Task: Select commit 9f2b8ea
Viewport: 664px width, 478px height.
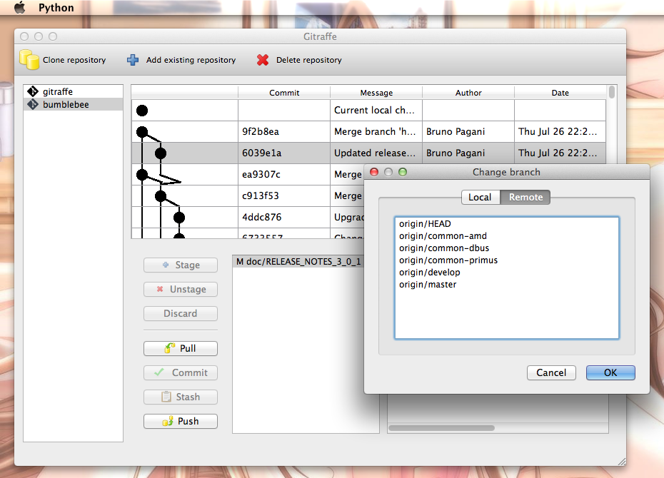Action: 284,131
